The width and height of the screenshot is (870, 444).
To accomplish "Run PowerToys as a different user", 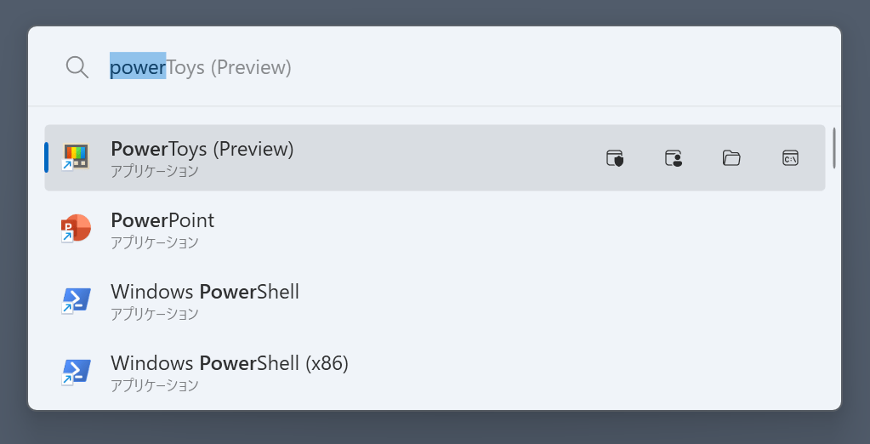I will point(674,157).
